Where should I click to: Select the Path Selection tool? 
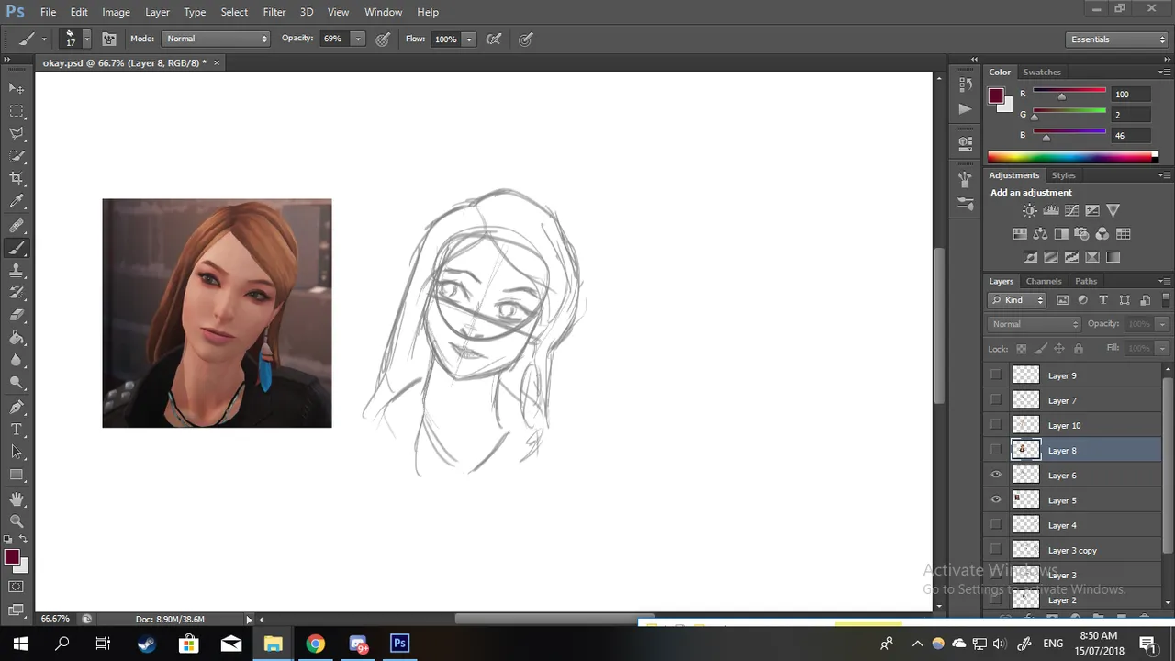click(17, 452)
